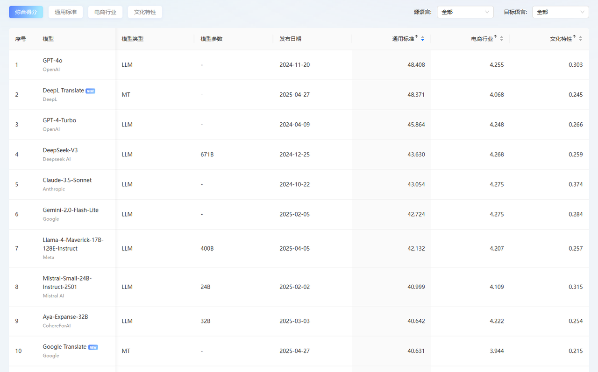Click the CohereForAI vendor label
Screen dimensions: 598x372
click(x=57, y=326)
